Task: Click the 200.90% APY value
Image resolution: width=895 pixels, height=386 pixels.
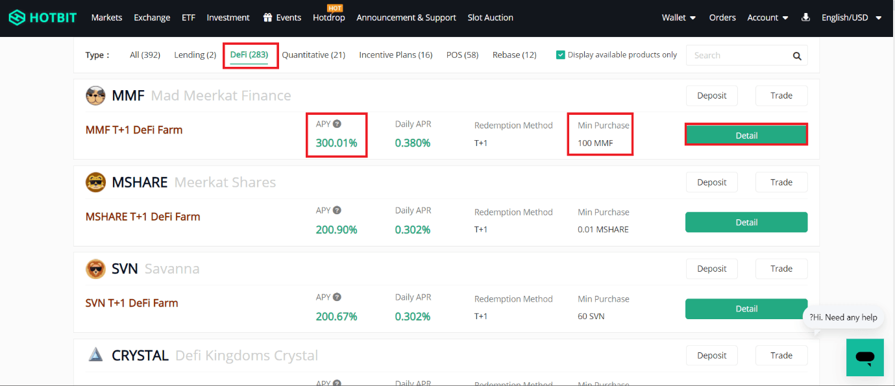Action: [x=336, y=230]
